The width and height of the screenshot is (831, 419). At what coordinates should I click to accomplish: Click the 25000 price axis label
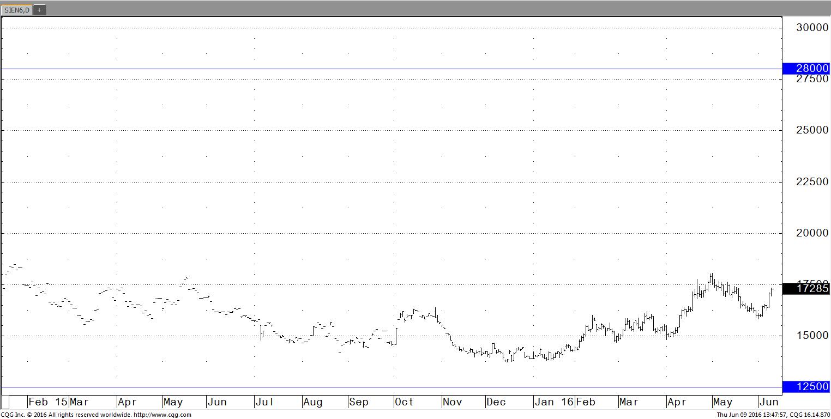click(x=812, y=130)
